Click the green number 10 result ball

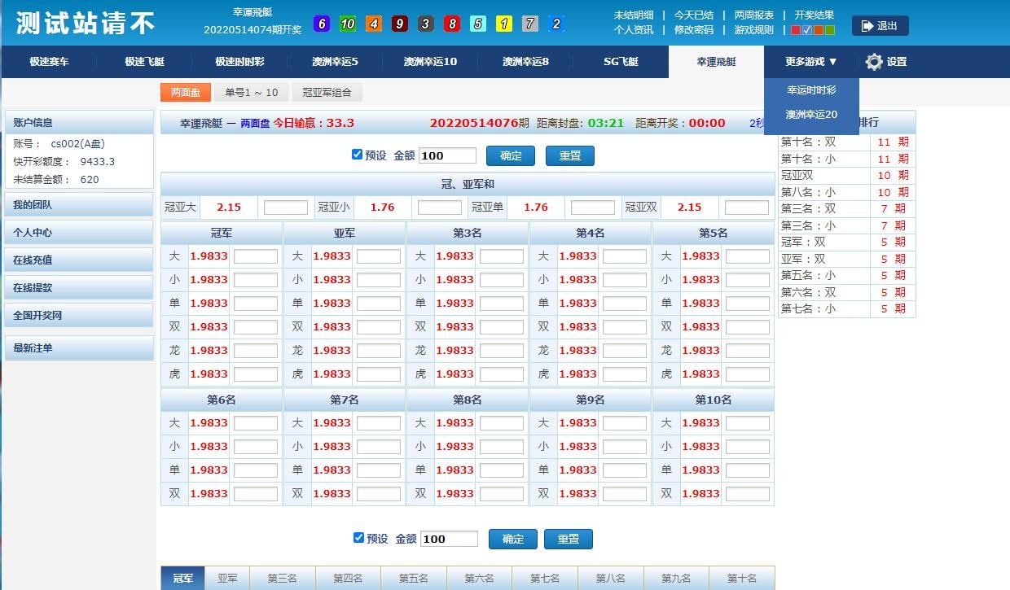point(348,24)
